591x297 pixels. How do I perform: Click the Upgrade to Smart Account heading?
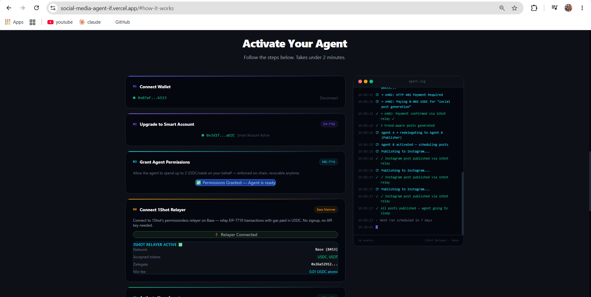coord(167,124)
